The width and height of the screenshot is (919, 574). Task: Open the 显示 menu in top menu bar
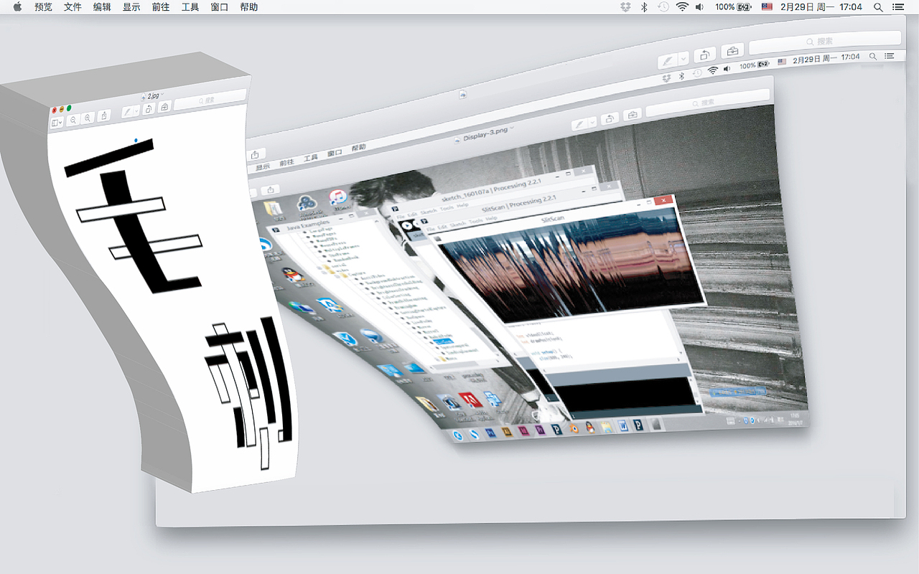[x=131, y=7]
